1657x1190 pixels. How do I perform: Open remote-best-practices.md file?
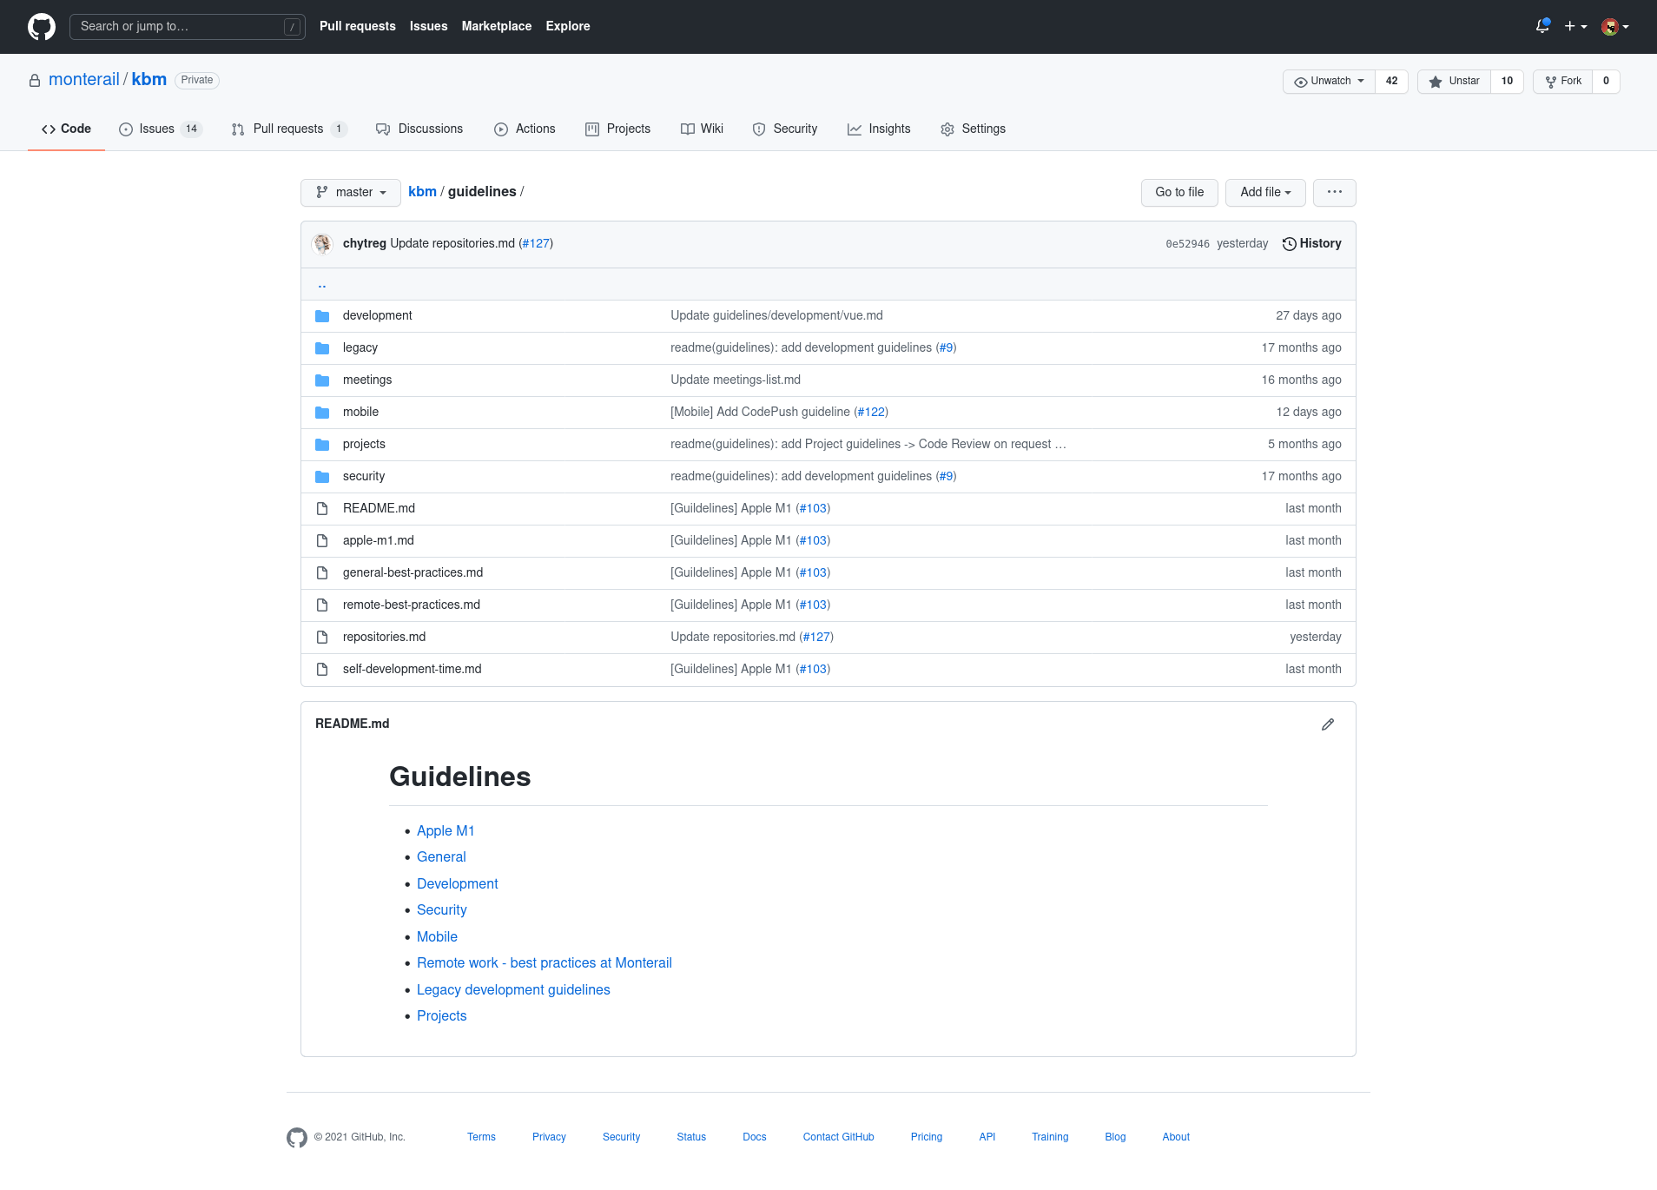point(412,605)
